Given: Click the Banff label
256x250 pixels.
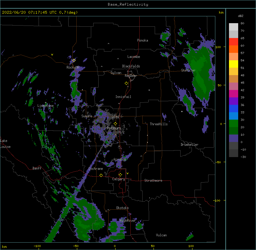Looking at the screenshot, I should click(x=37, y=168).
